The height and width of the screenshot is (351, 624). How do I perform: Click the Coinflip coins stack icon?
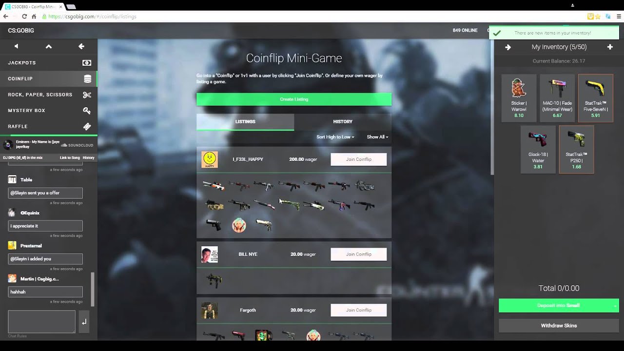coord(87,79)
